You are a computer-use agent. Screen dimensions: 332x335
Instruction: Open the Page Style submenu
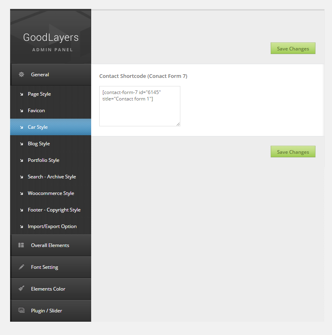pos(50,94)
